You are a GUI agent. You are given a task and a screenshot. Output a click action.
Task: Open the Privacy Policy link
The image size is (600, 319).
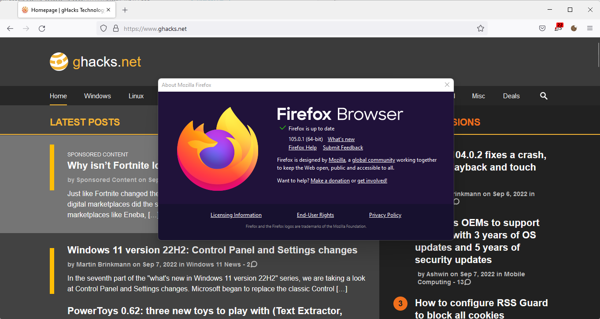[385, 215]
